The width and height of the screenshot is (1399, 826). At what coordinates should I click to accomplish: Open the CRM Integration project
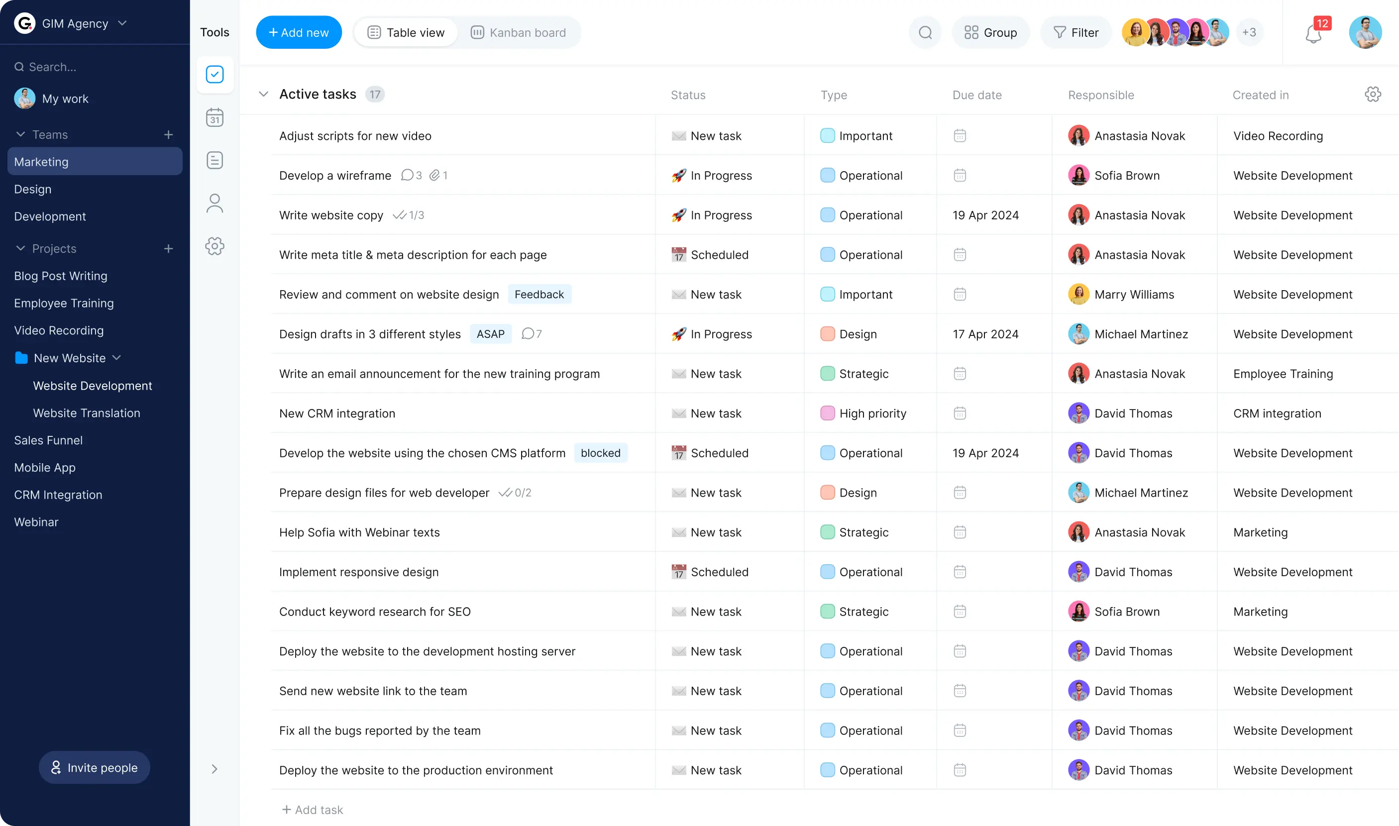click(x=57, y=495)
